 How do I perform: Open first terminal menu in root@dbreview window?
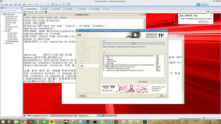(27, 17)
